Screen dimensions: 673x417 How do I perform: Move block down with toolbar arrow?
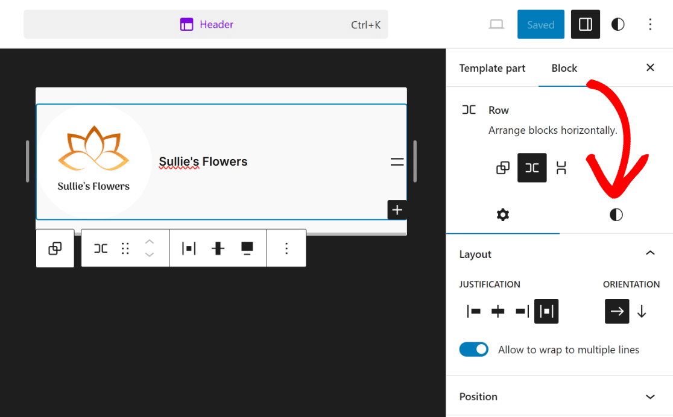[150, 254]
